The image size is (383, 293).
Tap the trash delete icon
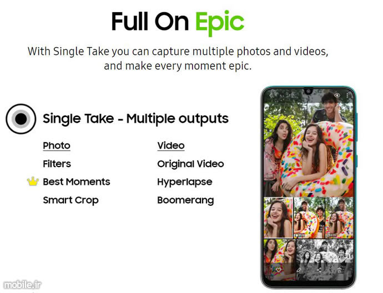[x=339, y=270]
